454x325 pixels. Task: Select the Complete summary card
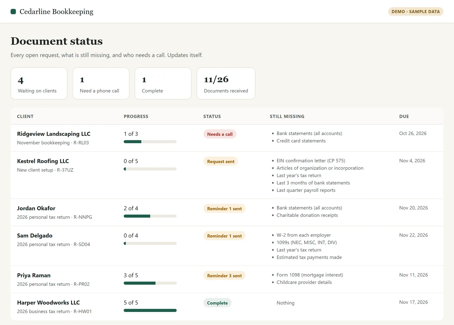[163, 83]
